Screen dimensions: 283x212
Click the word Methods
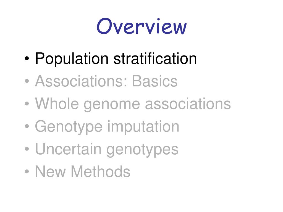tap(100, 171)
